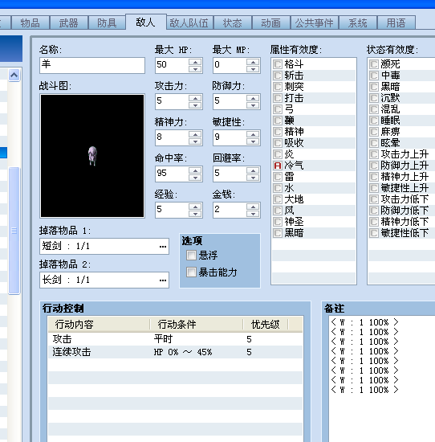The image size is (435, 442).
Task: Open the 掉落物品 2 selector for 长剑
Action: (162, 280)
